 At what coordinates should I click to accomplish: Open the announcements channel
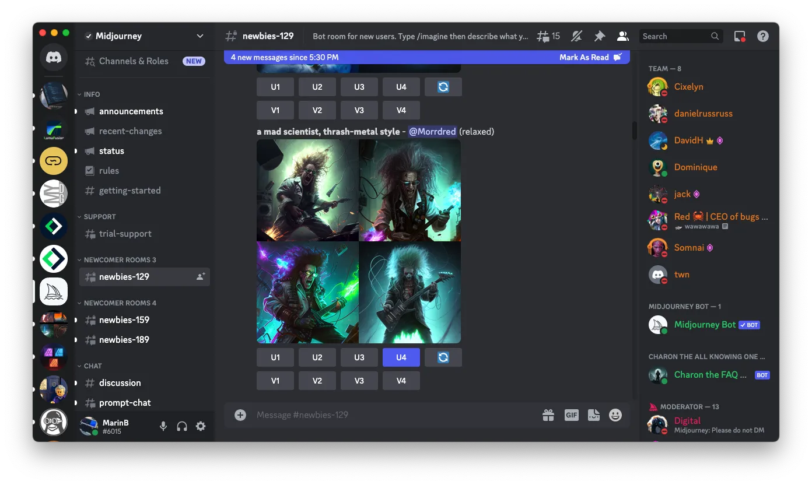click(131, 111)
